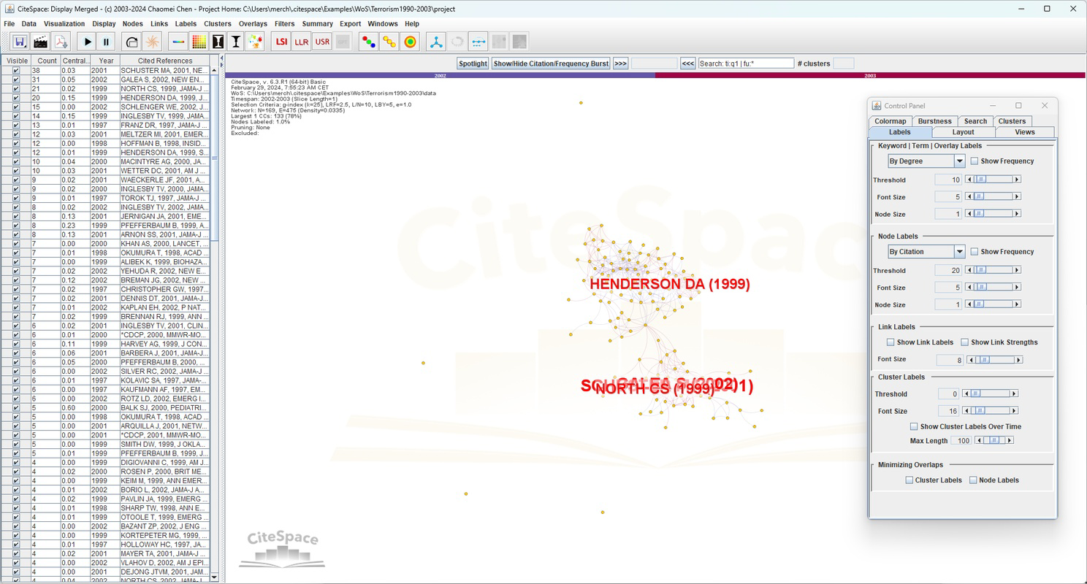The image size is (1087, 584).
Task: Label clusters using the USR icon
Action: click(321, 42)
